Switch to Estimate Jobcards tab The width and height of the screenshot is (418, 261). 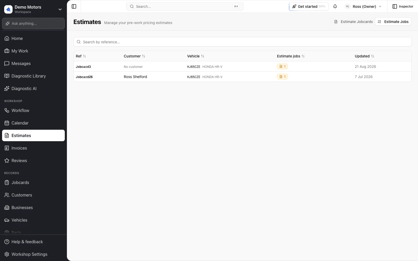353,22
